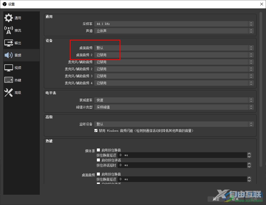This screenshot has height=205, width=266.
Task: Expand the 桌面音频 device dropdown set to 默认
Action: click(x=174, y=48)
